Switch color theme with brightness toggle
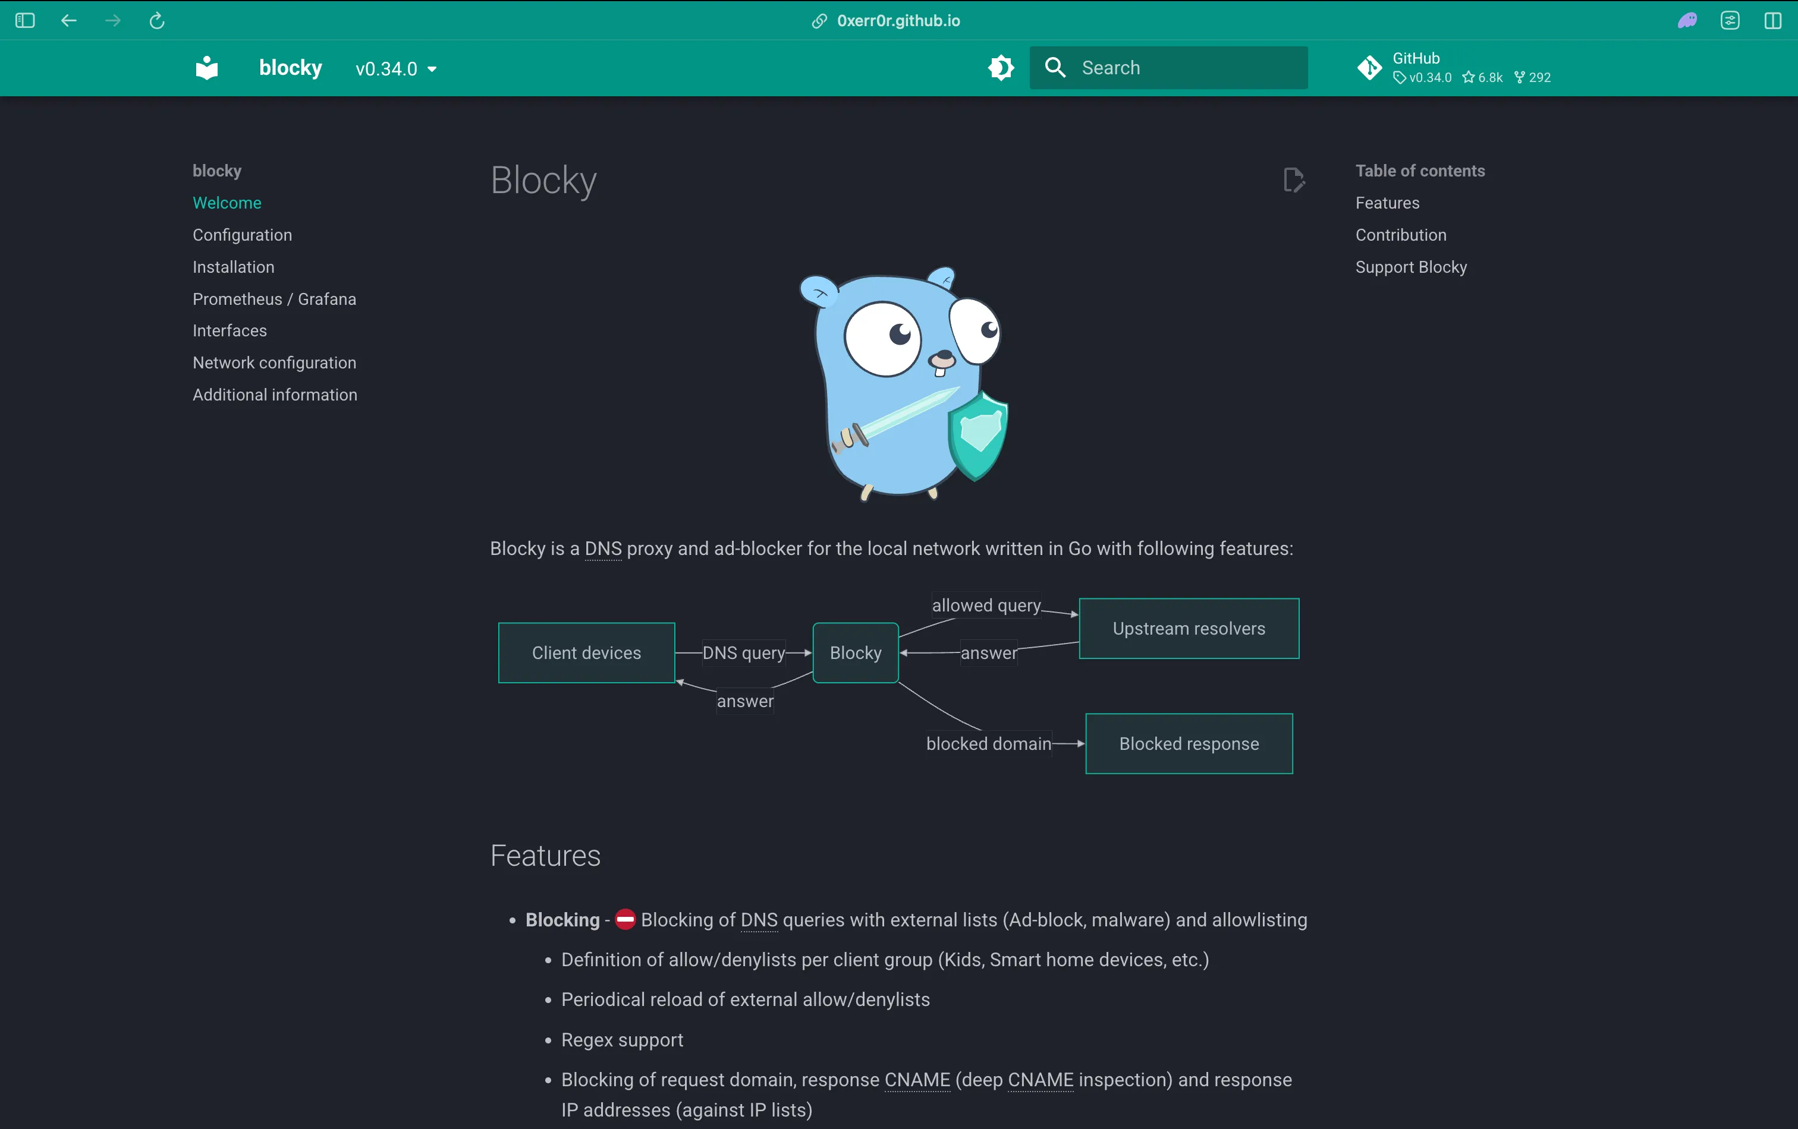 pos(1001,68)
